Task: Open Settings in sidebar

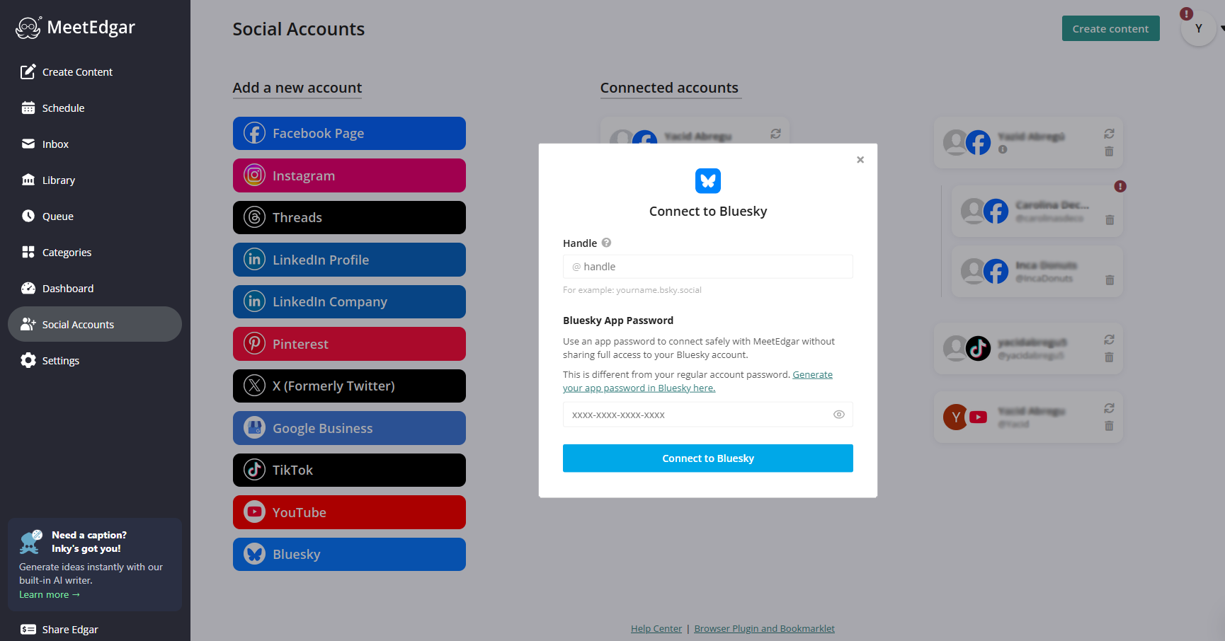Action: [95, 360]
